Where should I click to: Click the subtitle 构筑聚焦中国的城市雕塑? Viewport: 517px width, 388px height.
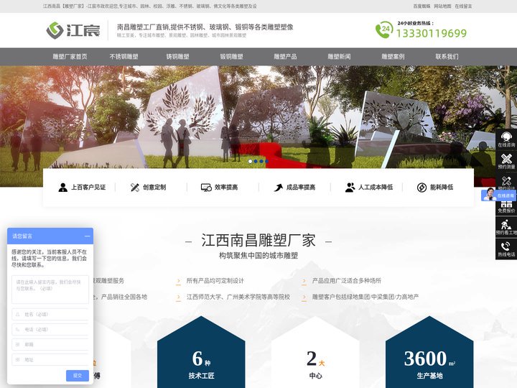point(258,256)
